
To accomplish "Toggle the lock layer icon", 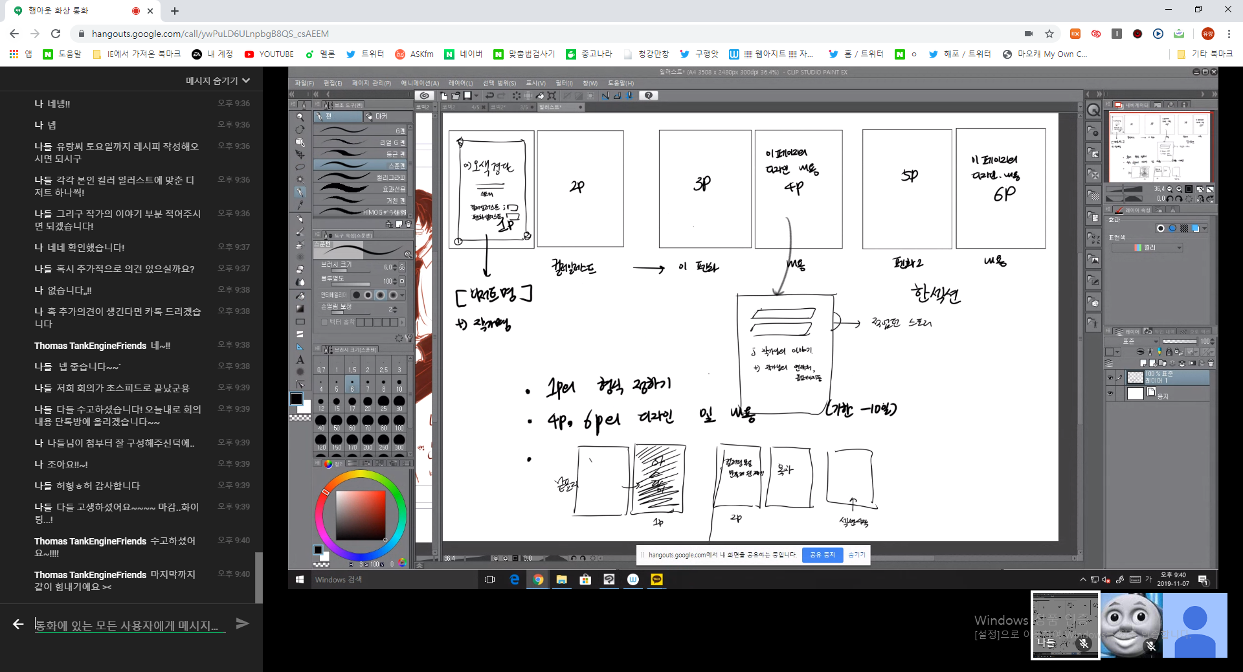I will tap(1169, 352).
